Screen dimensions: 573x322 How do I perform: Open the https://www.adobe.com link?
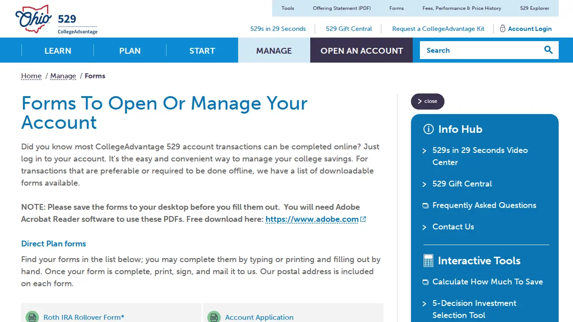coord(312,219)
